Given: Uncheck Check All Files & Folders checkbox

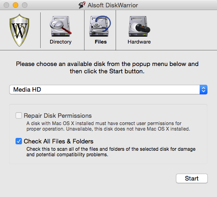Looking at the screenshot, I should [19, 141].
